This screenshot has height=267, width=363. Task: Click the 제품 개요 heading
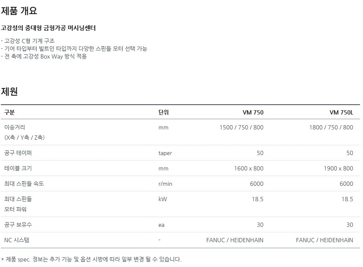click(x=19, y=11)
